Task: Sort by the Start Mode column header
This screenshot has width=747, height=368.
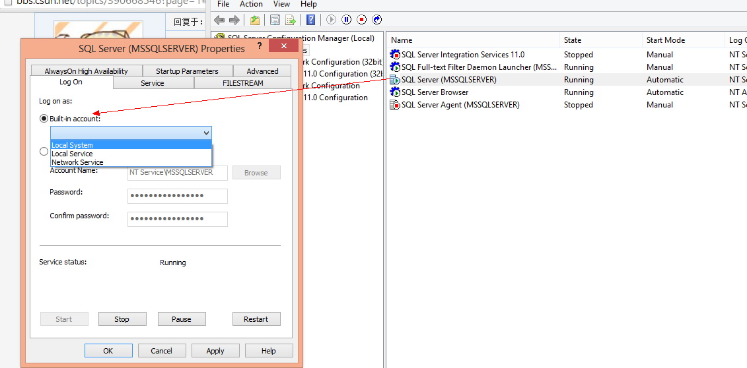Action: point(683,40)
